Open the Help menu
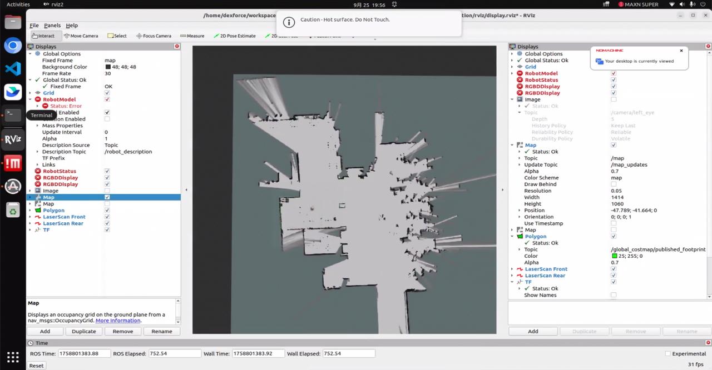Viewport: 712px width, 370px height. tap(72, 25)
